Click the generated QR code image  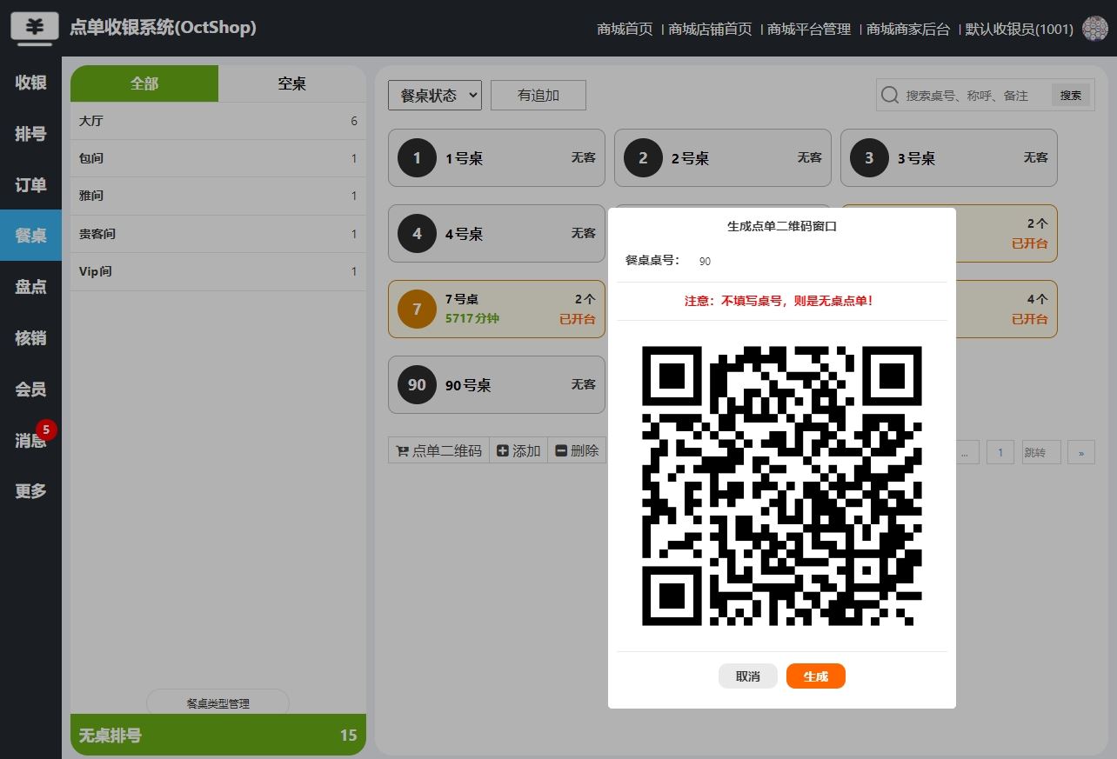tap(782, 486)
